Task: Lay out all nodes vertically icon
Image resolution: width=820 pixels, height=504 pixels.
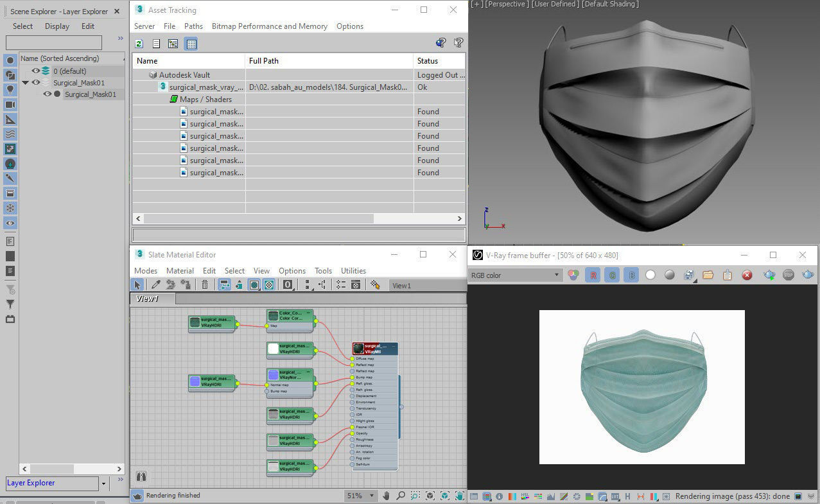Action: click(308, 284)
